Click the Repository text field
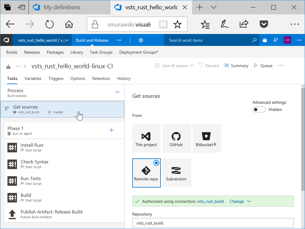305x229 pixels. point(213,223)
